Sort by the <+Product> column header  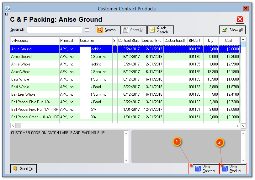(35, 41)
